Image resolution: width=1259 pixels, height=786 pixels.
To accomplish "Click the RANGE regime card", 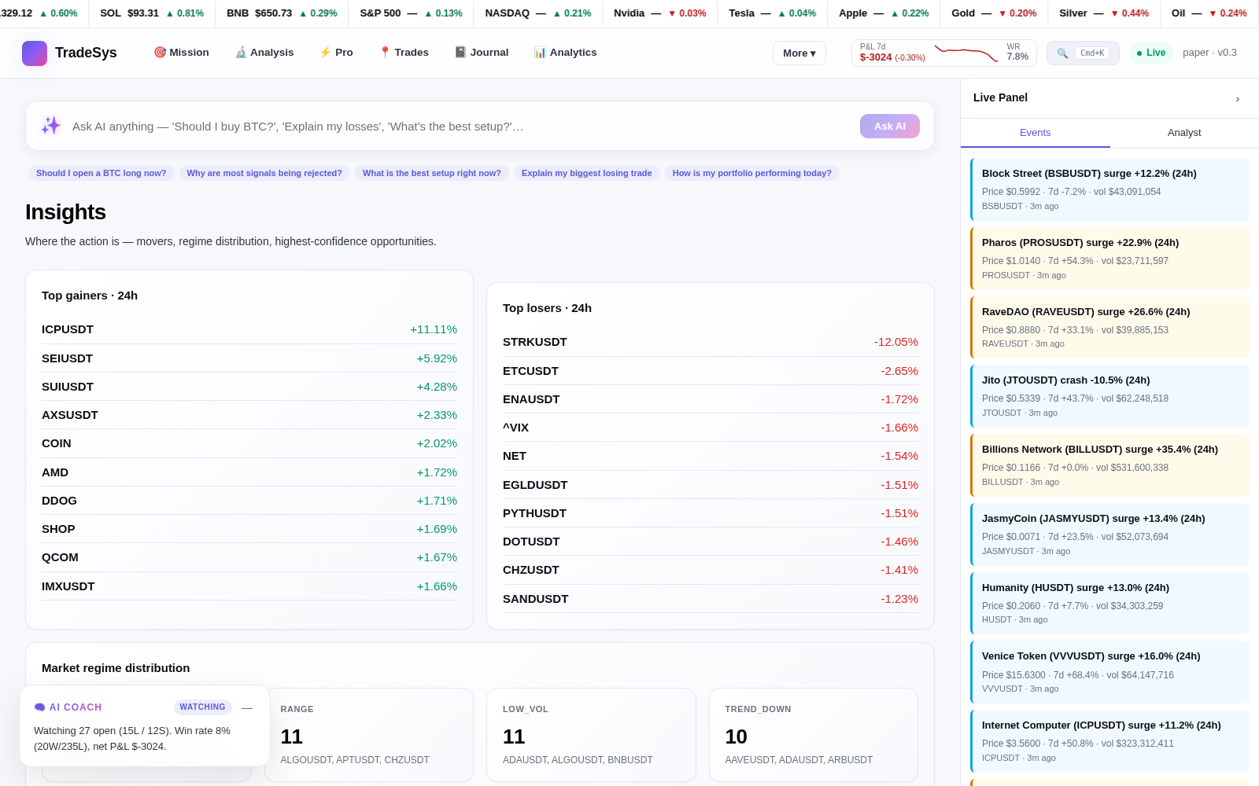I will point(369,735).
